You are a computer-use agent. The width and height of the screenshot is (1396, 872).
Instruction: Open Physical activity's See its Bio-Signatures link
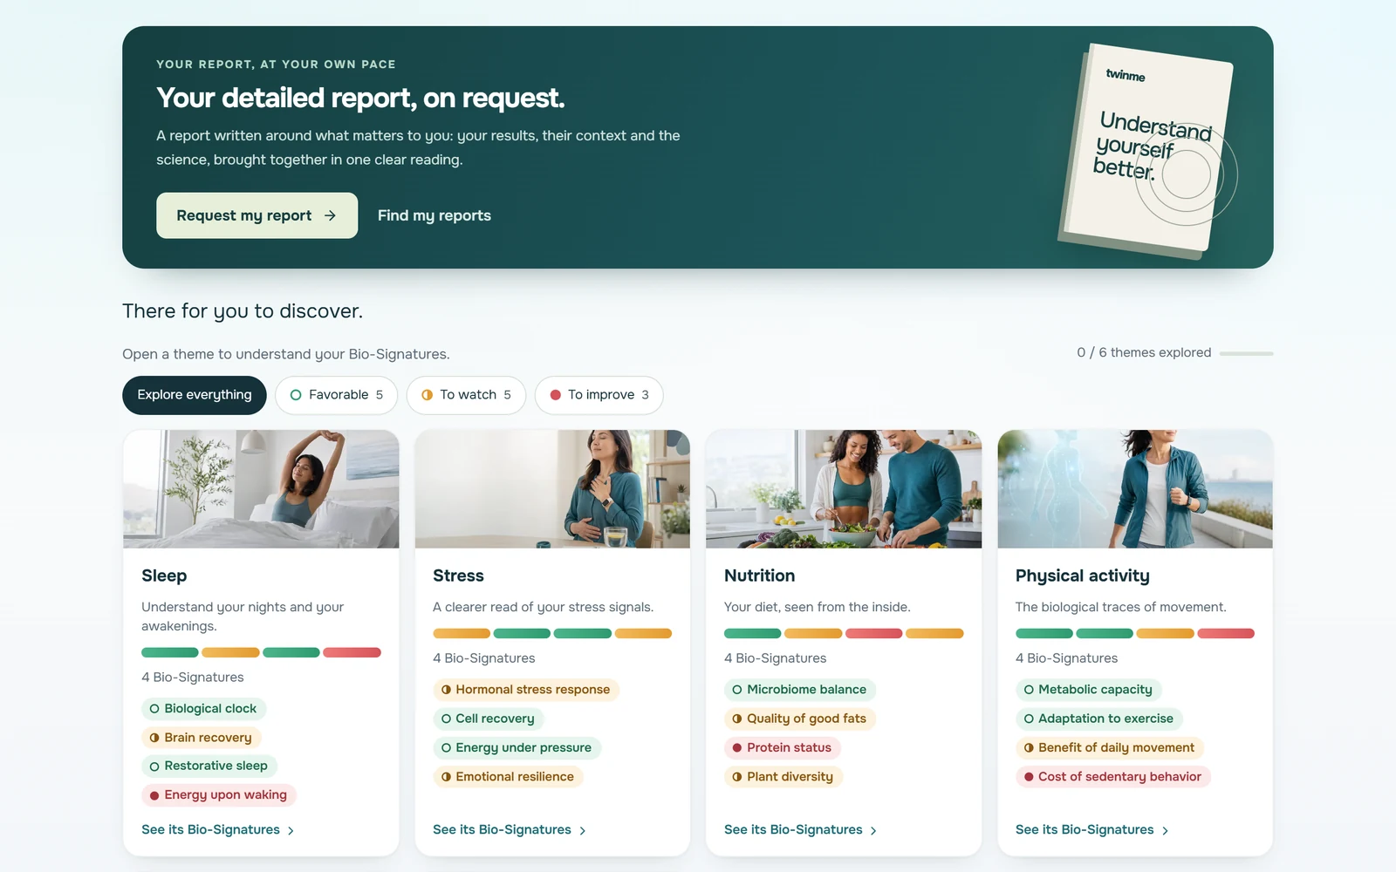click(1092, 830)
